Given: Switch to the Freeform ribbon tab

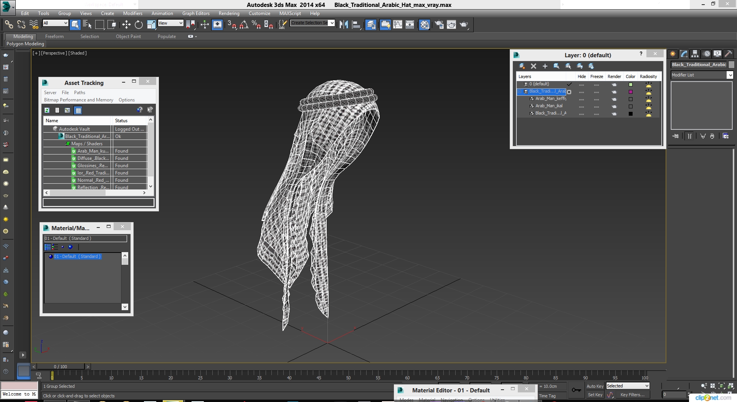Looking at the screenshot, I should coord(55,37).
